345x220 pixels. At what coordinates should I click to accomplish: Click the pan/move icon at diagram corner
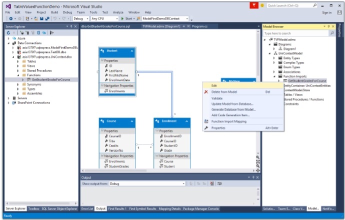click(257, 170)
